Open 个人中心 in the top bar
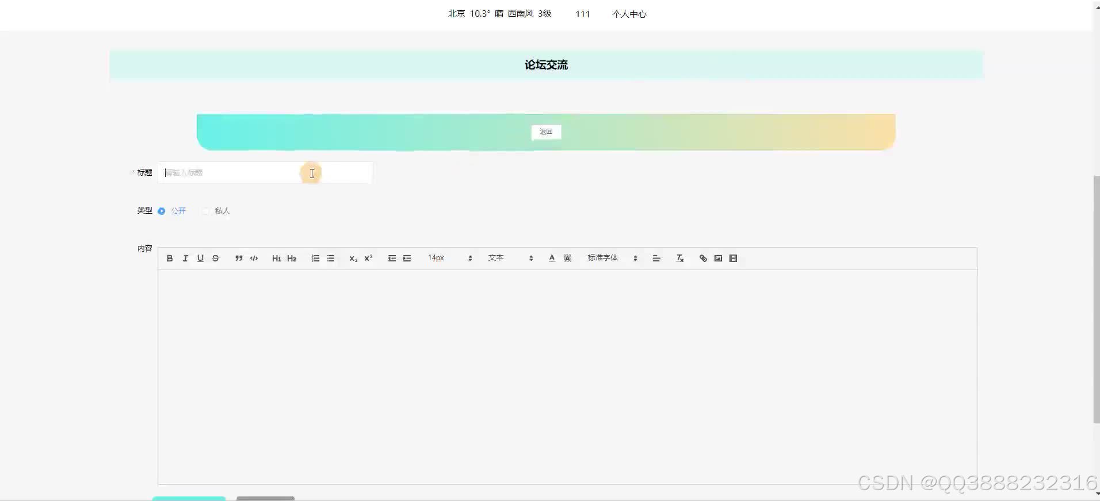 629,14
